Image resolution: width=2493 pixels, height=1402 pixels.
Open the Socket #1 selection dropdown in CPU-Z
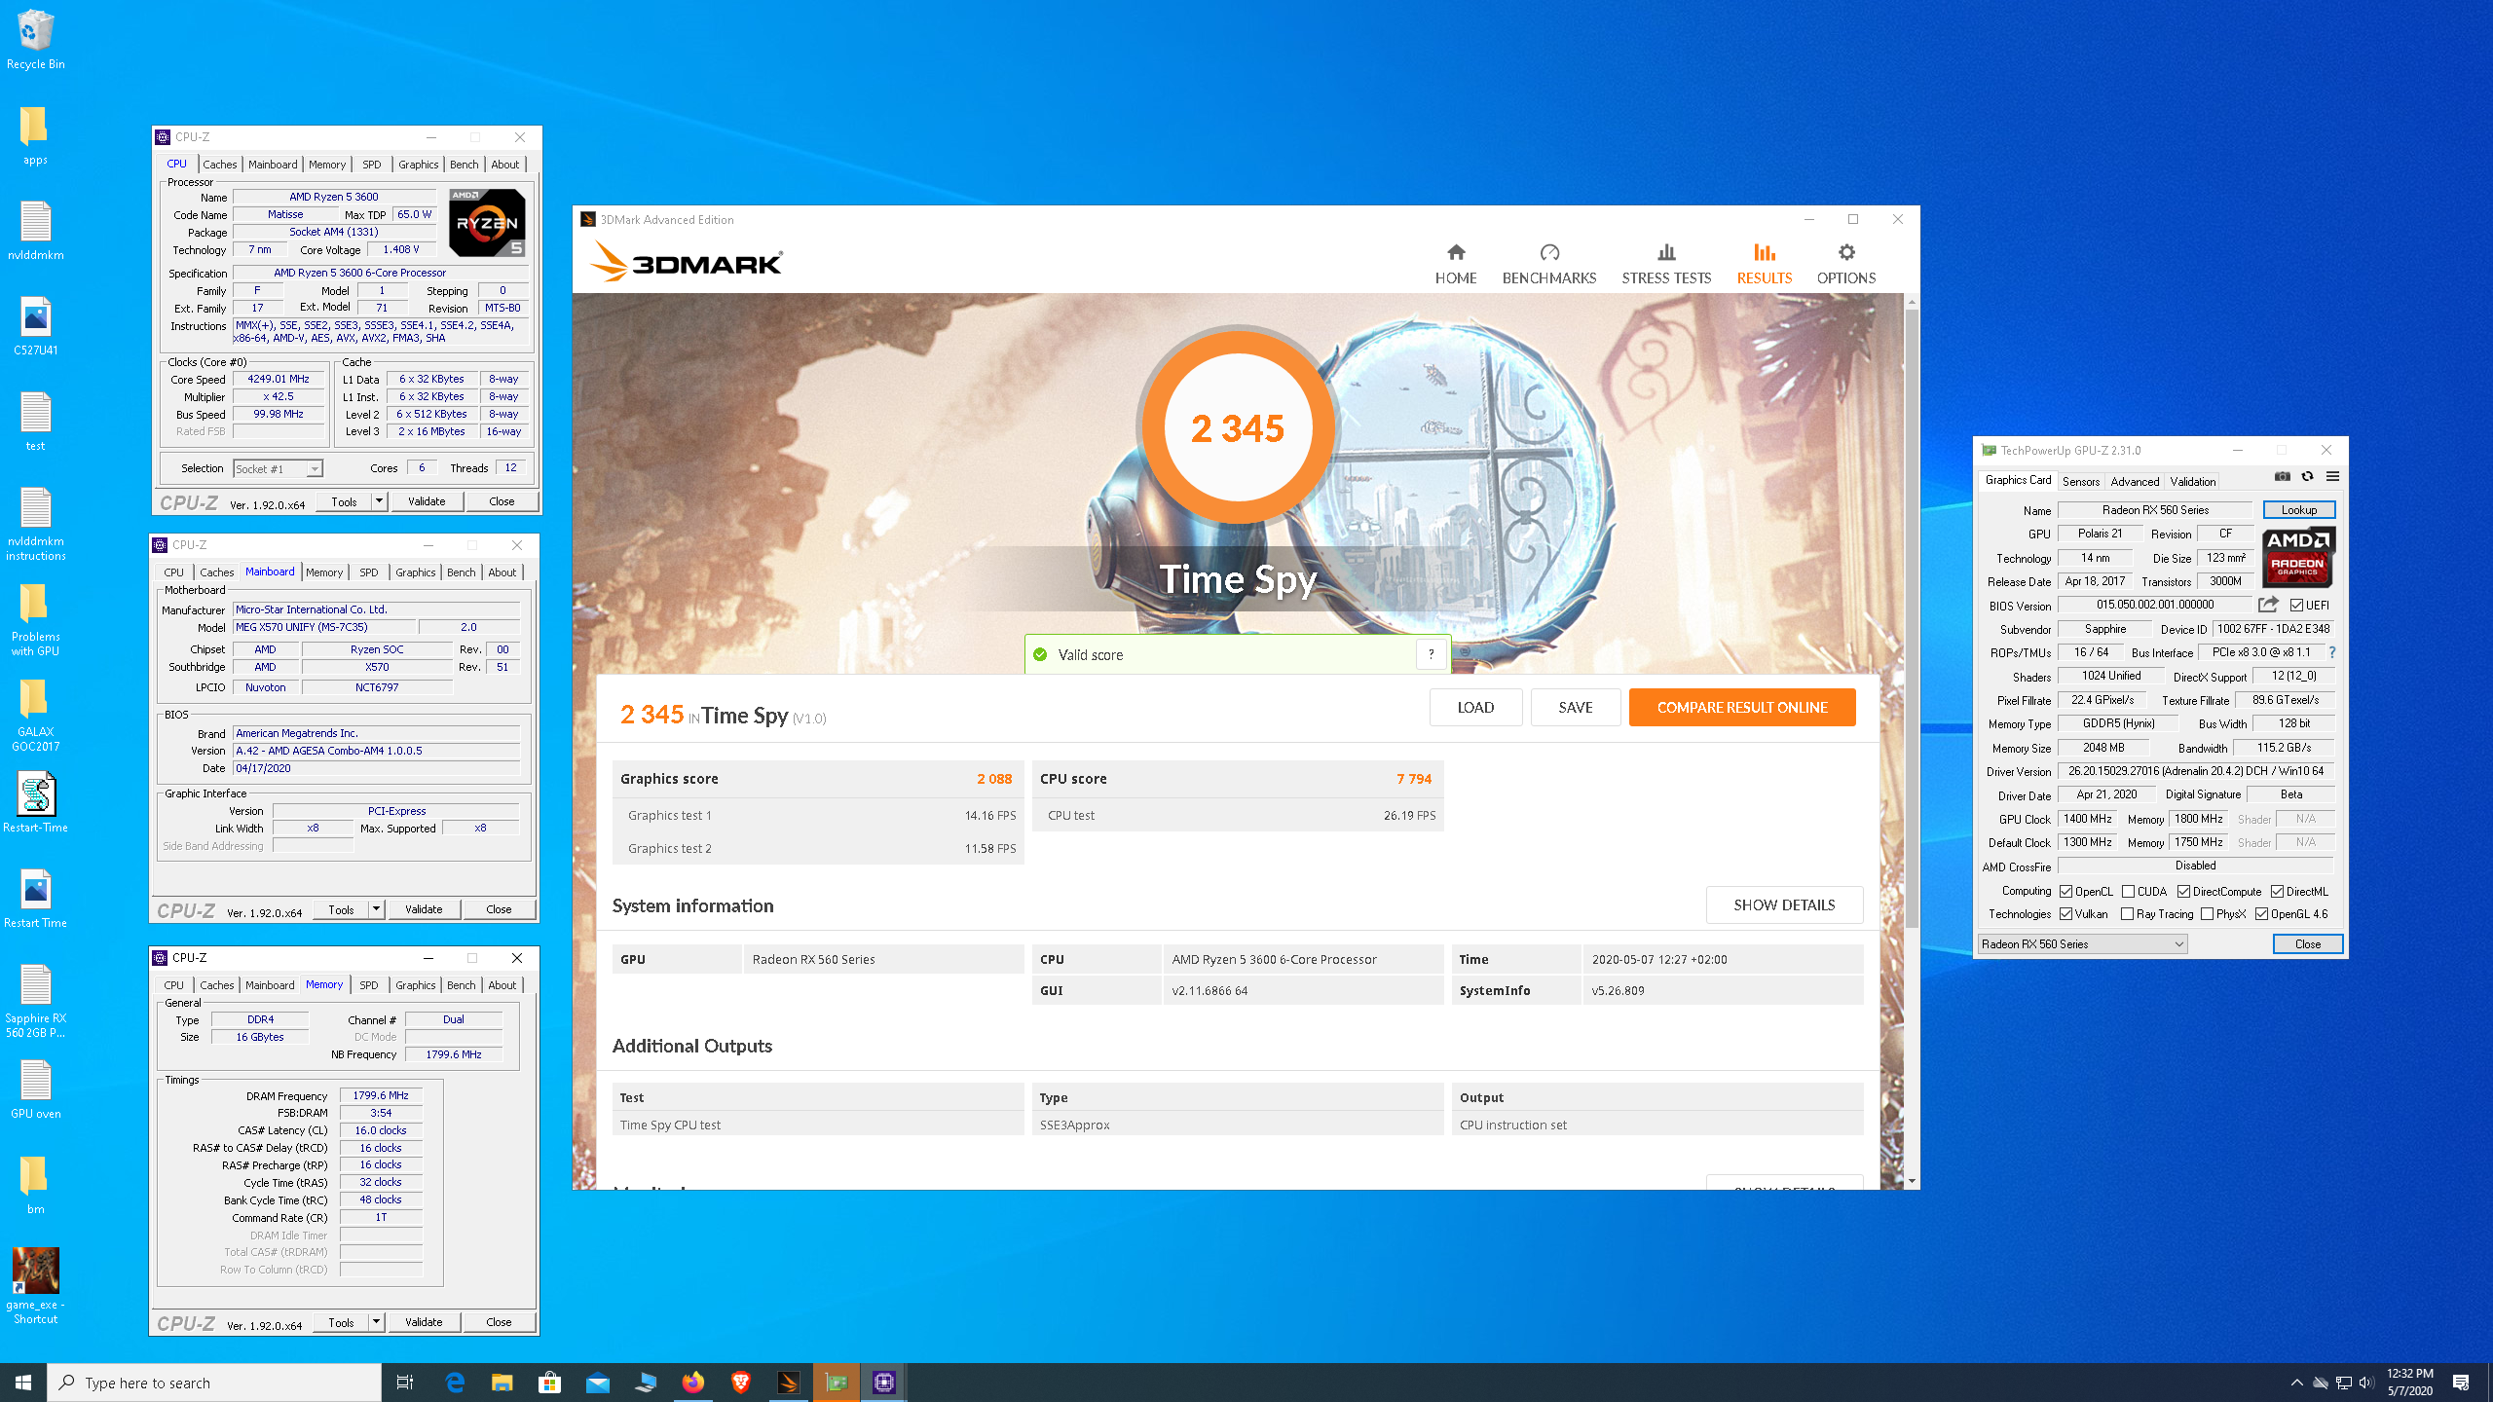click(x=278, y=468)
